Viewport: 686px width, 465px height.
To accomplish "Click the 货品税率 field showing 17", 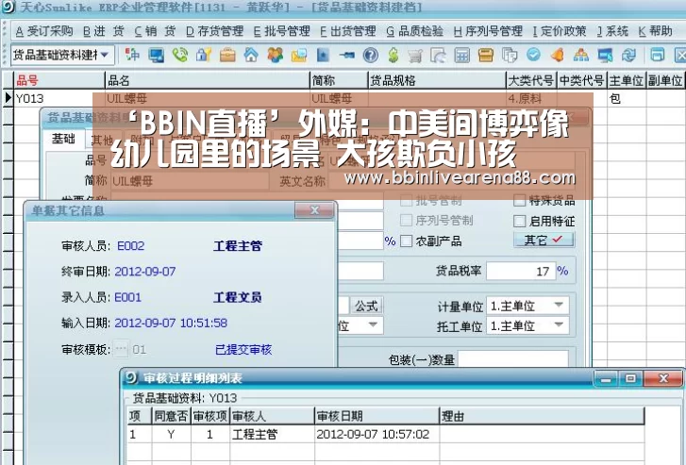I will coord(521,272).
